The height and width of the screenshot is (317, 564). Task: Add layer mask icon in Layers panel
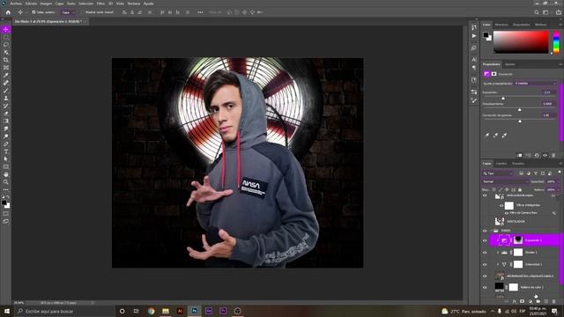pos(523,301)
